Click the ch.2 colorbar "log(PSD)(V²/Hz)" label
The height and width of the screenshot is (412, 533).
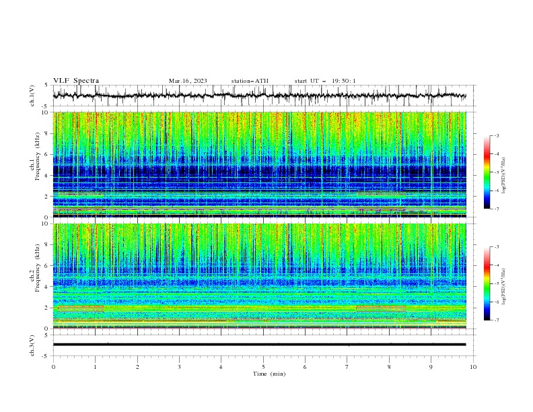pyautogui.click(x=504, y=287)
